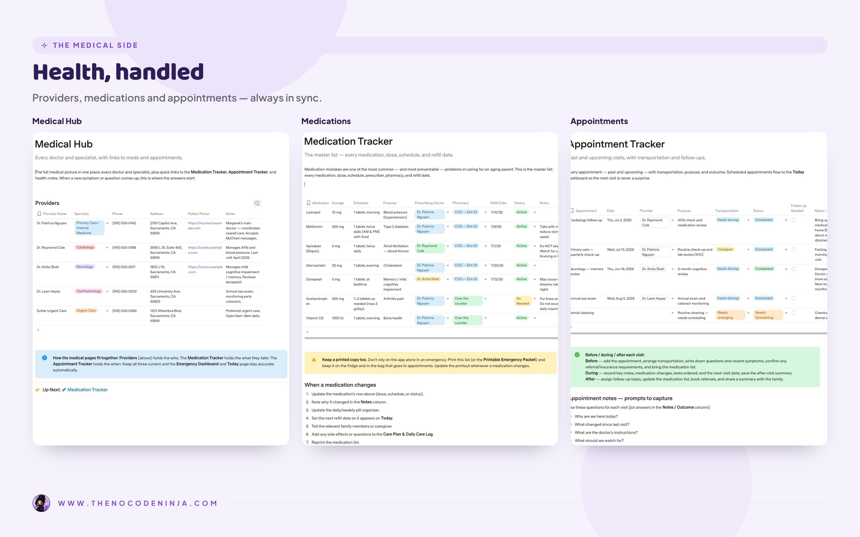Open status dropdown for Dental cleaning row
Viewport: 860px width, 537px height.
point(786,313)
